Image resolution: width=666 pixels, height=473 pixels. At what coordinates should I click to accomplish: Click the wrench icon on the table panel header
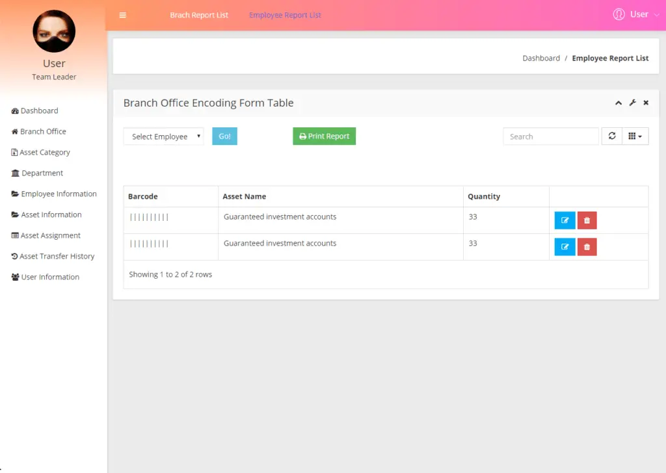pos(632,103)
